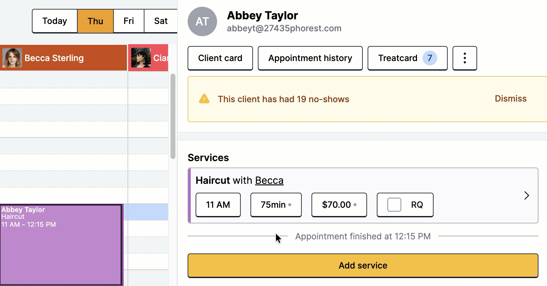Edit the $70.00 price field

[x=339, y=205]
